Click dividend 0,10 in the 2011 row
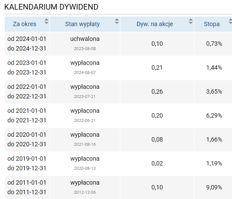232x199 pixels. tap(157, 187)
